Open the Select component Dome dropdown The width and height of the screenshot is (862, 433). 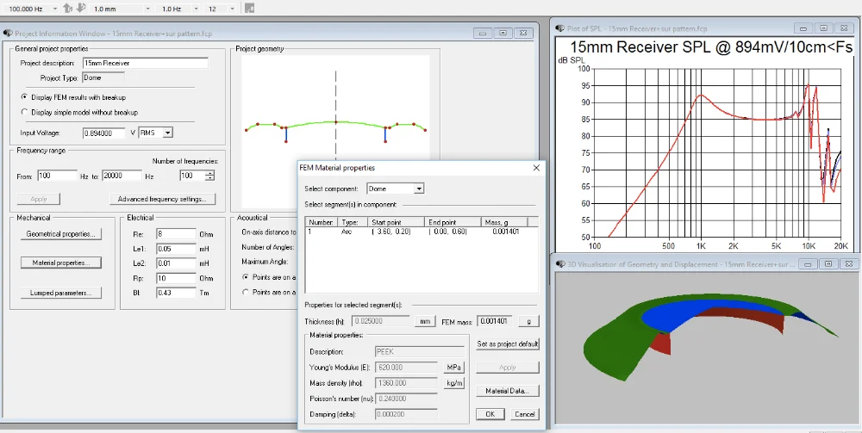click(x=419, y=189)
